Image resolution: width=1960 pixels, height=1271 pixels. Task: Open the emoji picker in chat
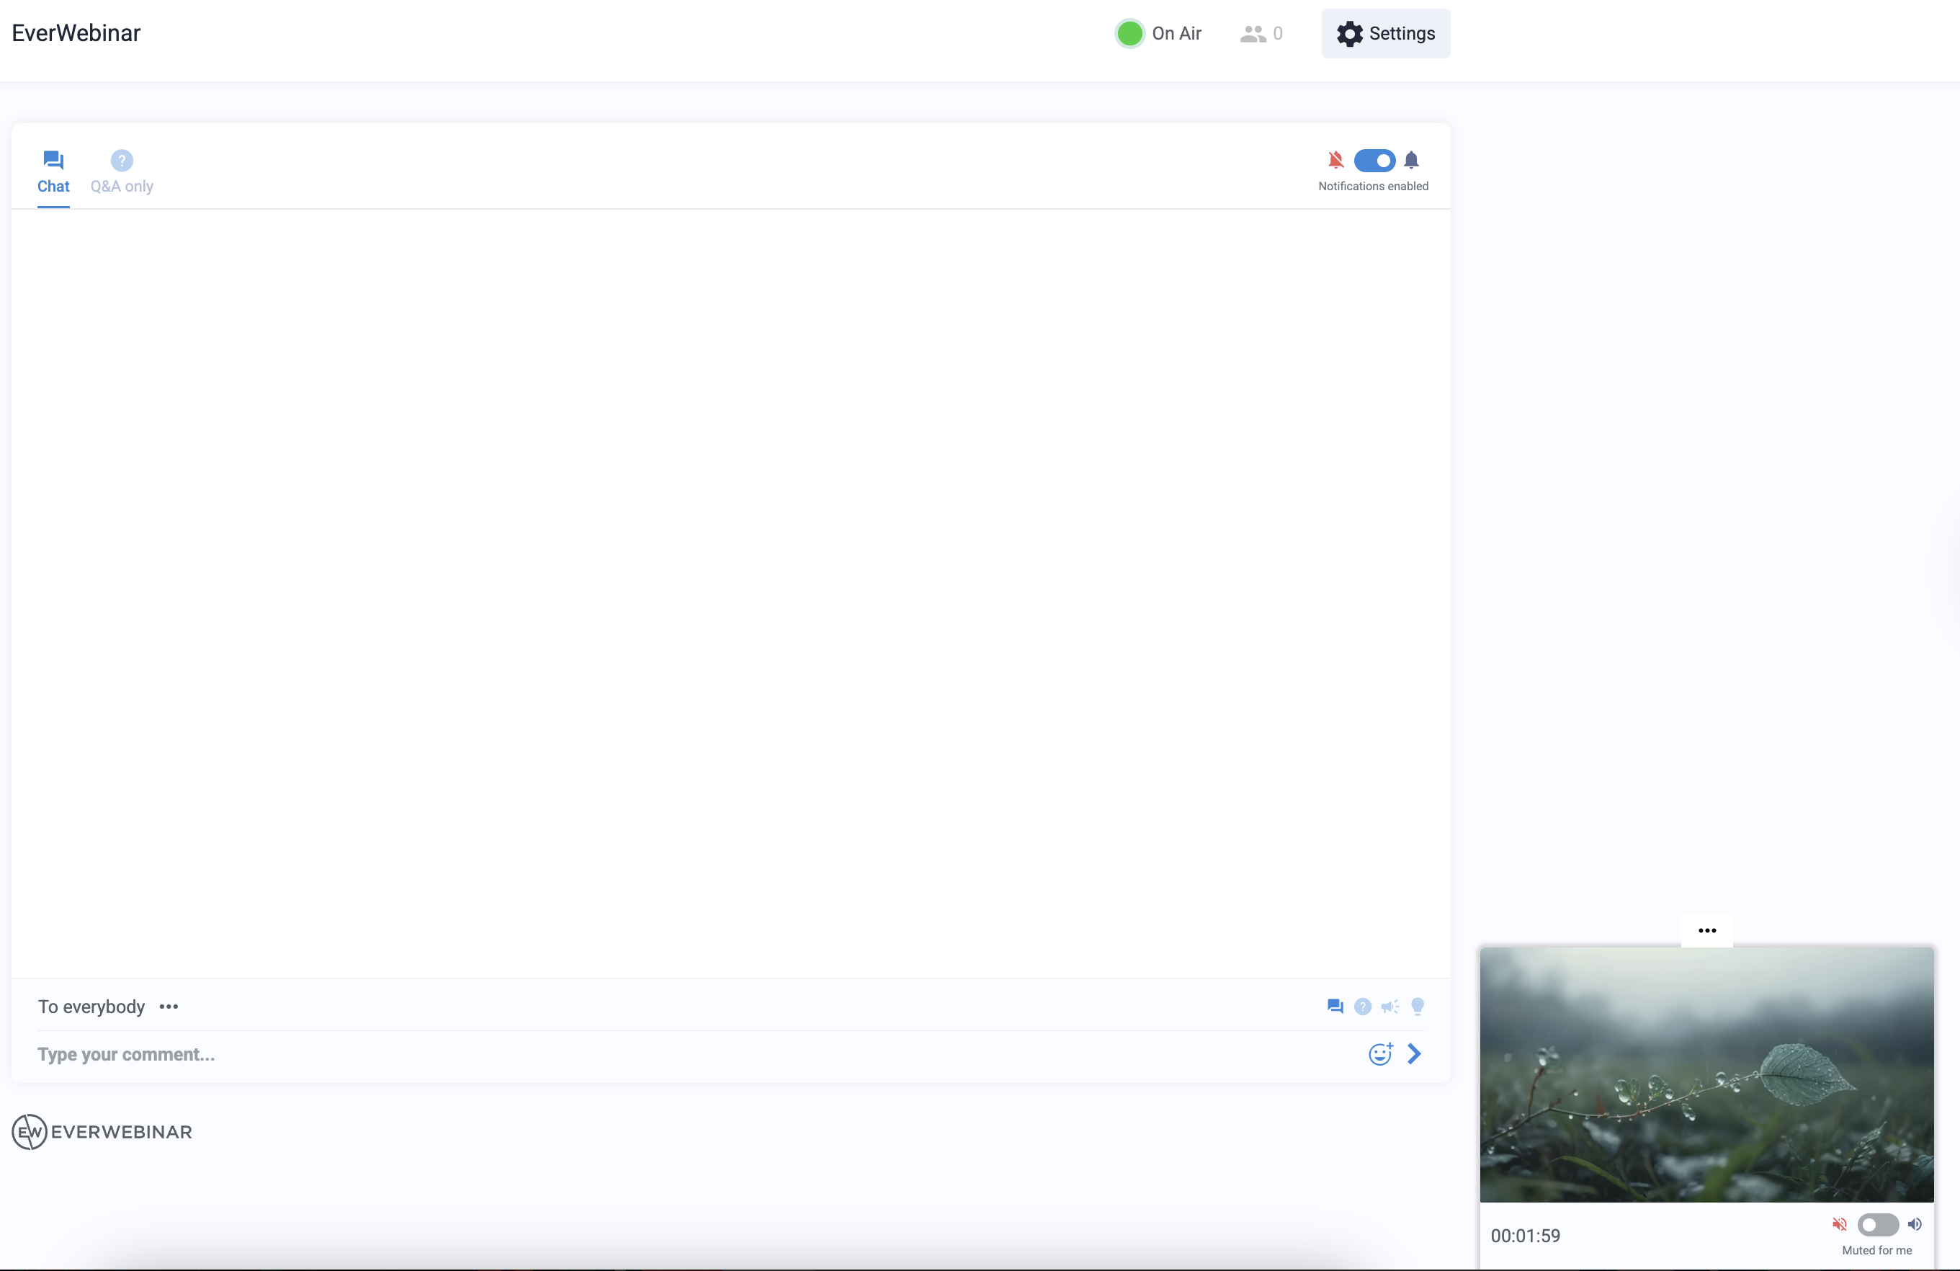(1379, 1054)
